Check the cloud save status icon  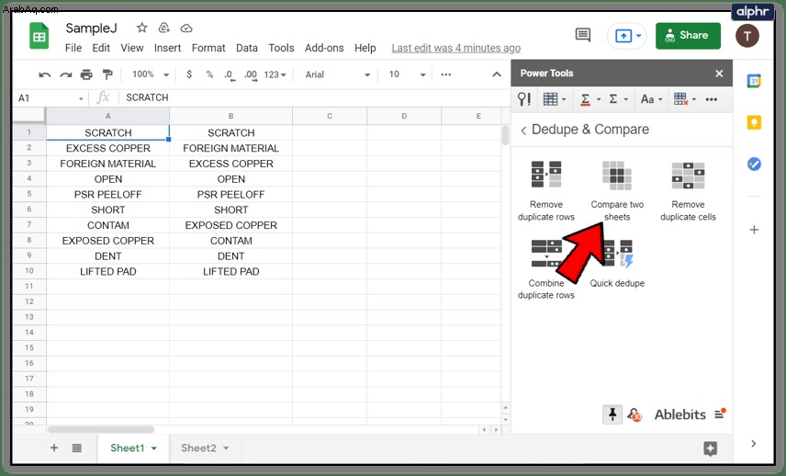tap(186, 28)
